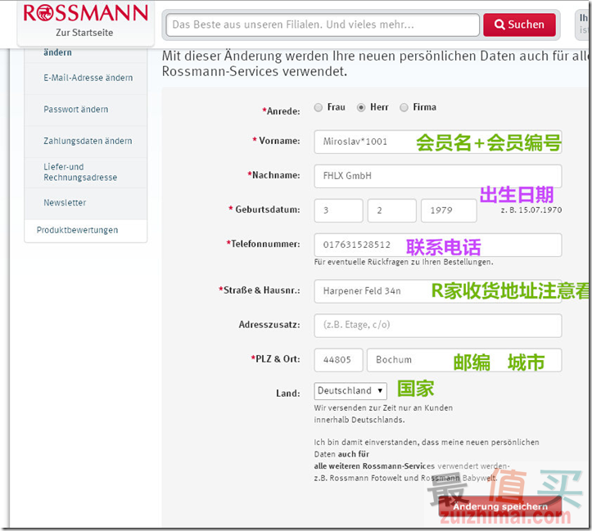Open Newsletter in the sidebar

coord(65,203)
